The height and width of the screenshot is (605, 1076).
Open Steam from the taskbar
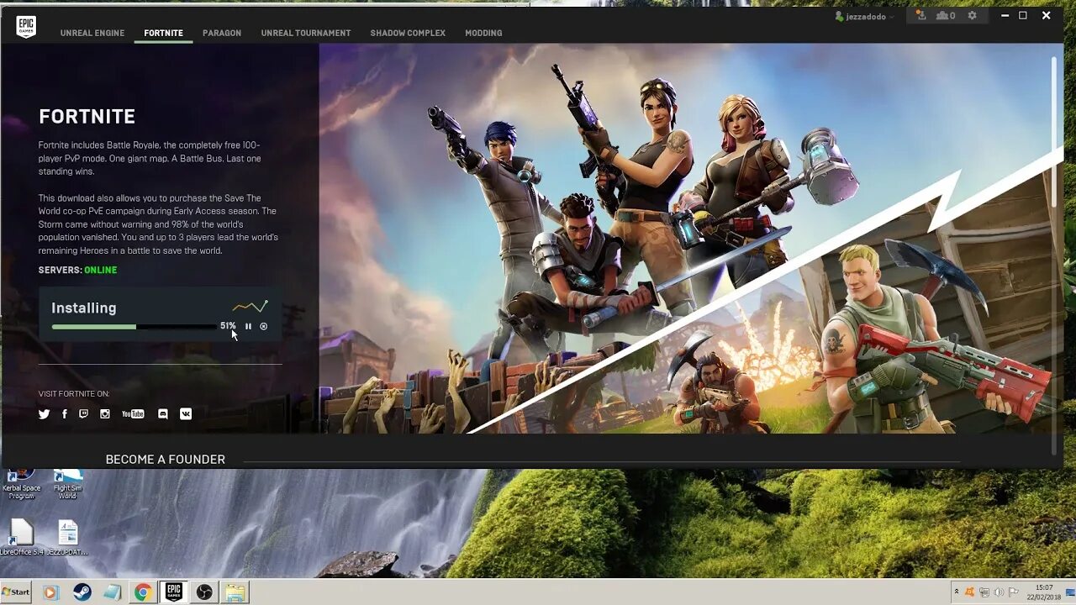tap(82, 592)
